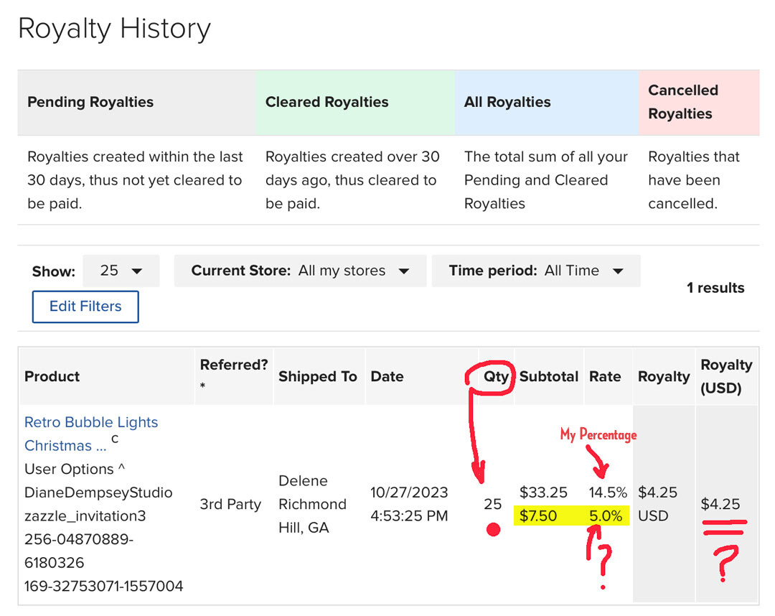The height and width of the screenshot is (616, 775).
Task: Select the Cancelled Royalties tab
Action: (x=699, y=103)
